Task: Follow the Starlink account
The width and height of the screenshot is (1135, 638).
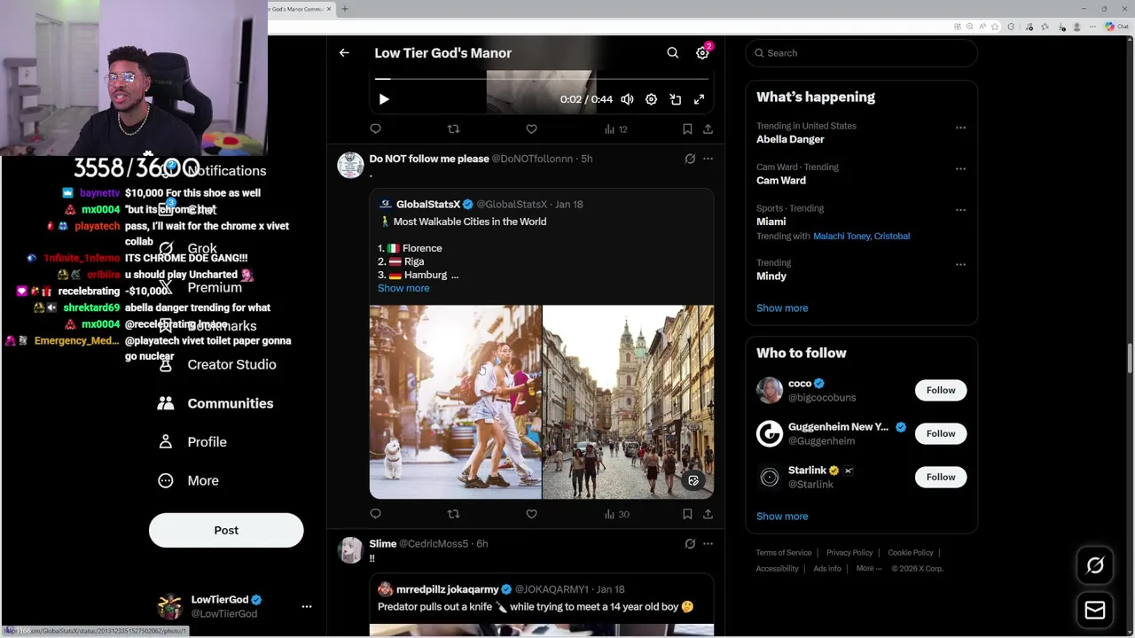Action: 941,477
